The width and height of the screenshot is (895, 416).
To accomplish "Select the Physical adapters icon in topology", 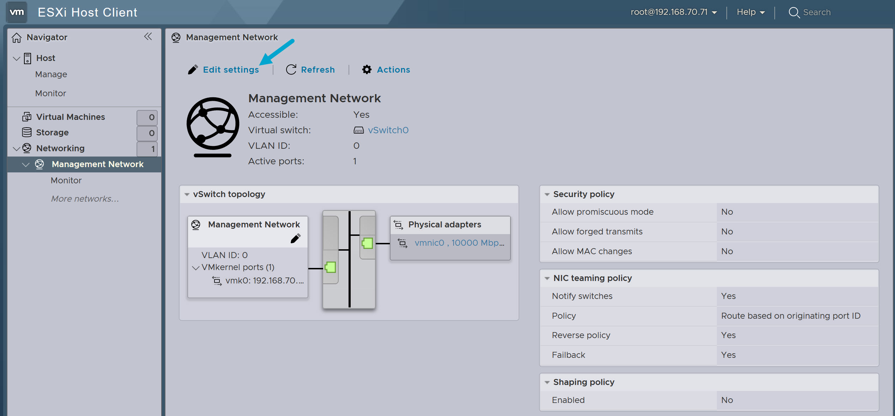I will click(399, 224).
